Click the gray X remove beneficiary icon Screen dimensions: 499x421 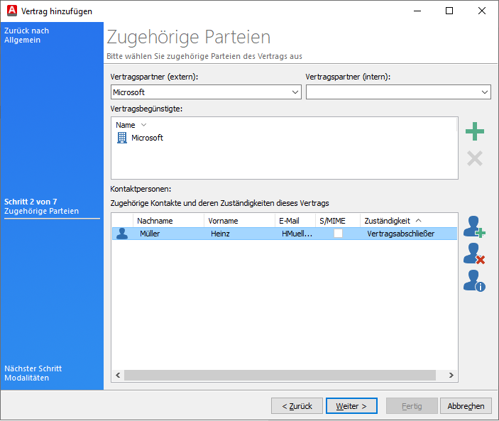(474, 158)
